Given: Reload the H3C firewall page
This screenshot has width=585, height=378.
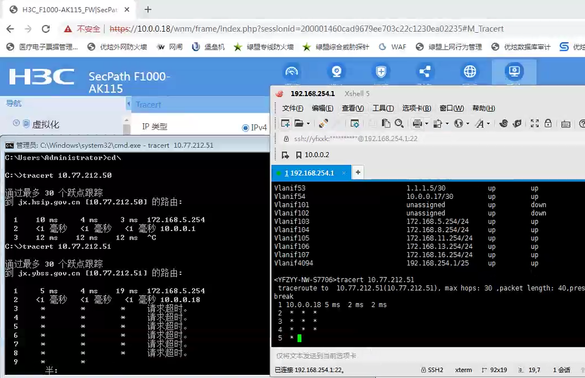Looking at the screenshot, I should pyautogui.click(x=45, y=29).
